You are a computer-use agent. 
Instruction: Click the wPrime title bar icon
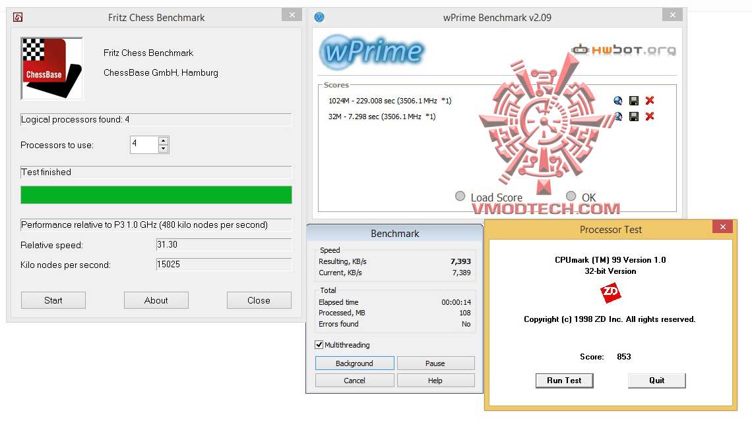point(319,17)
